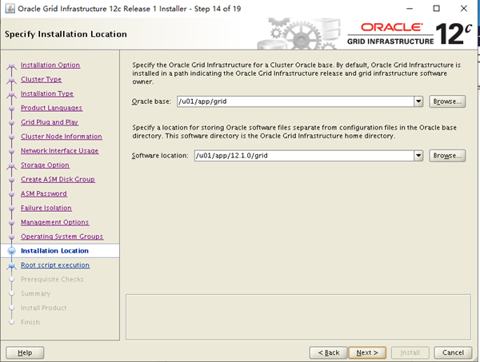This screenshot has width=480, height=362.
Task: Click the Root script execution step node icon
Action: 12,265
